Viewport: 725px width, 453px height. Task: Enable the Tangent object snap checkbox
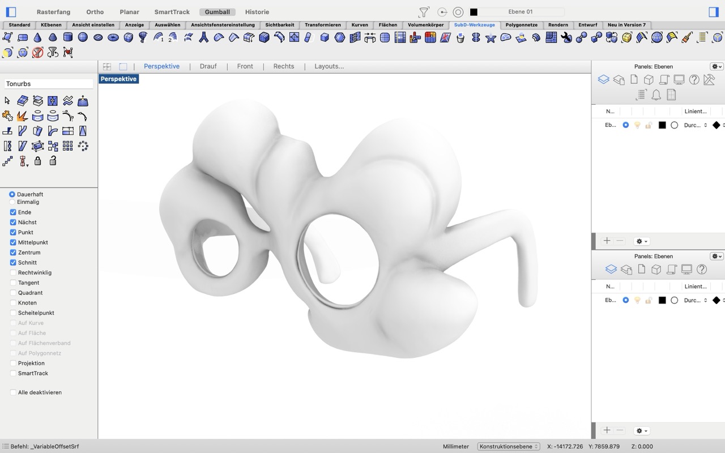pos(13,283)
